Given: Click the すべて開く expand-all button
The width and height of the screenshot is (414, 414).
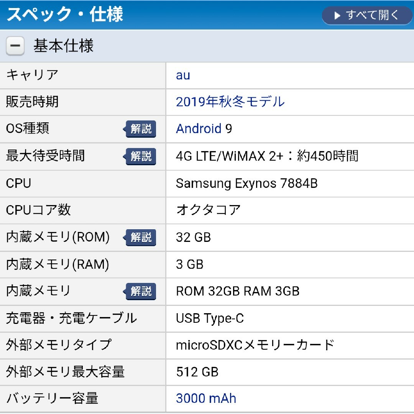Looking at the screenshot, I should (367, 15).
